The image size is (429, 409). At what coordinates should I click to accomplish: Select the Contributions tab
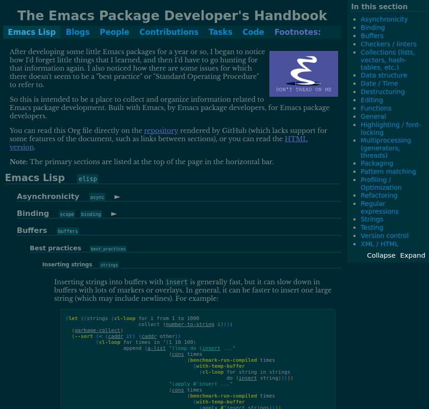169,32
